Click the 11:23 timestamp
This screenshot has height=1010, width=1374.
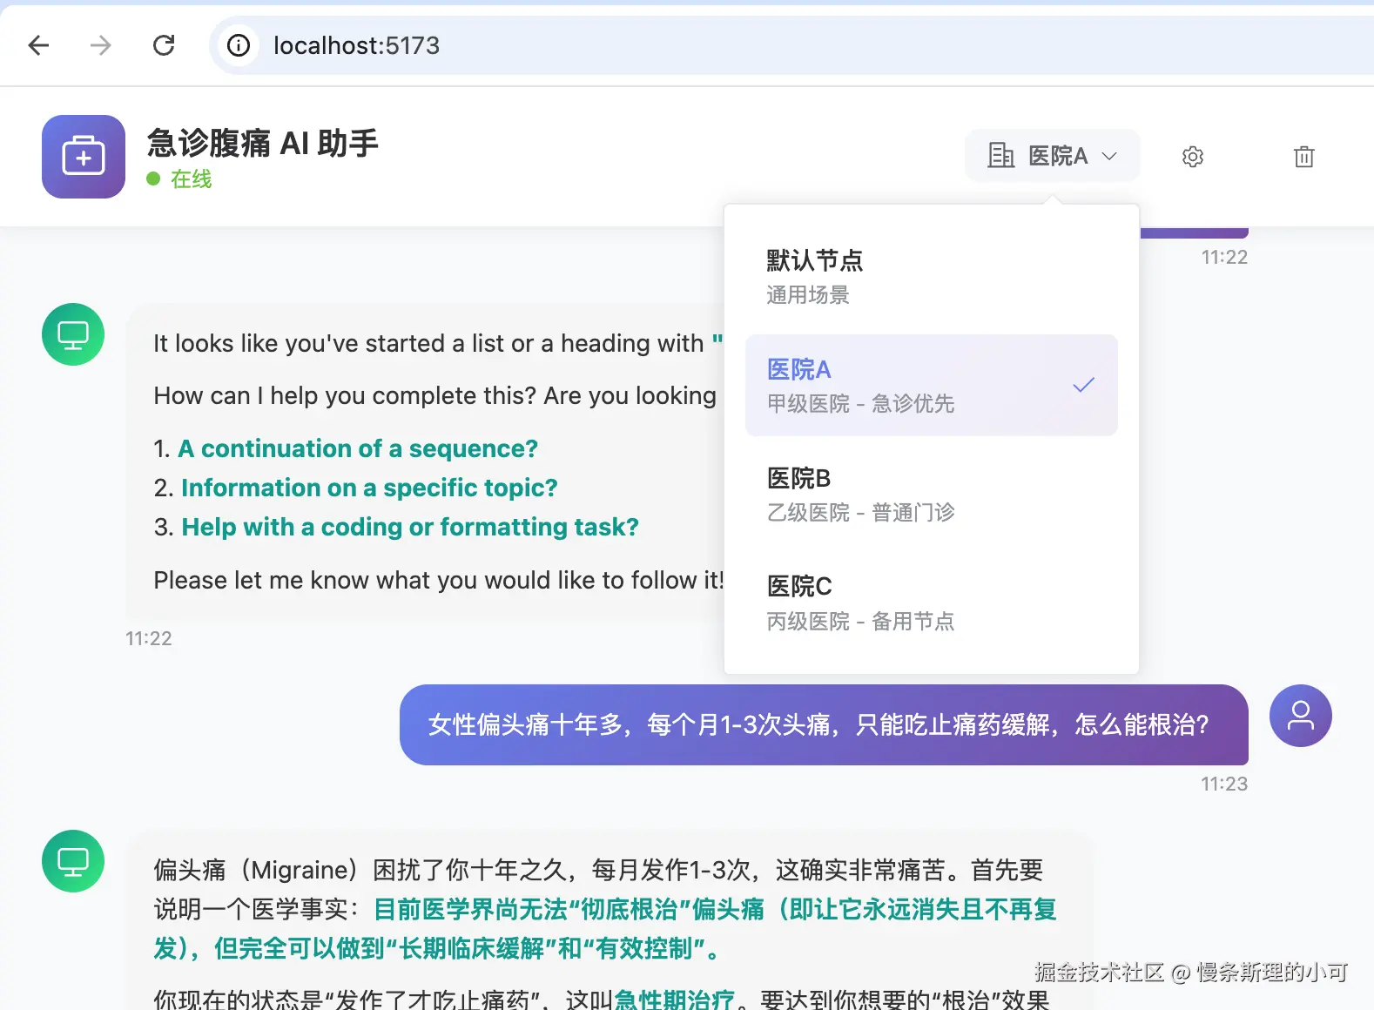tap(1224, 784)
